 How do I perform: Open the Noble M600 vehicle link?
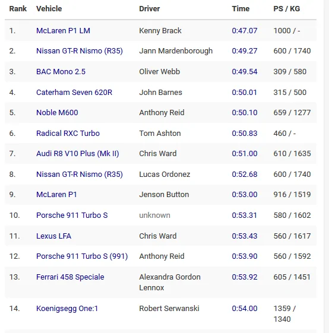pyautogui.click(x=57, y=113)
